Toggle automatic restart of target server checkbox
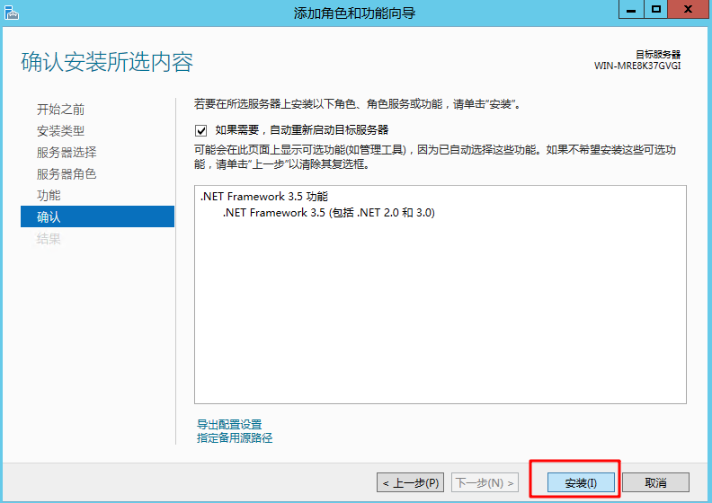 [200, 131]
